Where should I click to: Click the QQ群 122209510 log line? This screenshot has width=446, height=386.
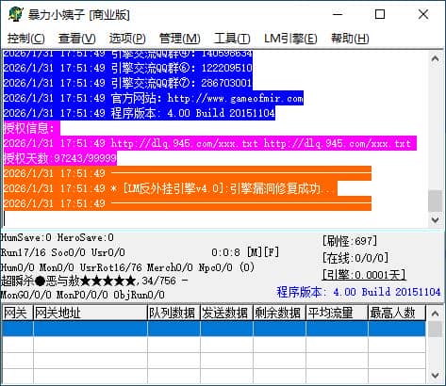[x=128, y=68]
